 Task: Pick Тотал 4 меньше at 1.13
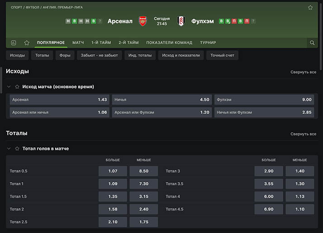click(x=300, y=196)
